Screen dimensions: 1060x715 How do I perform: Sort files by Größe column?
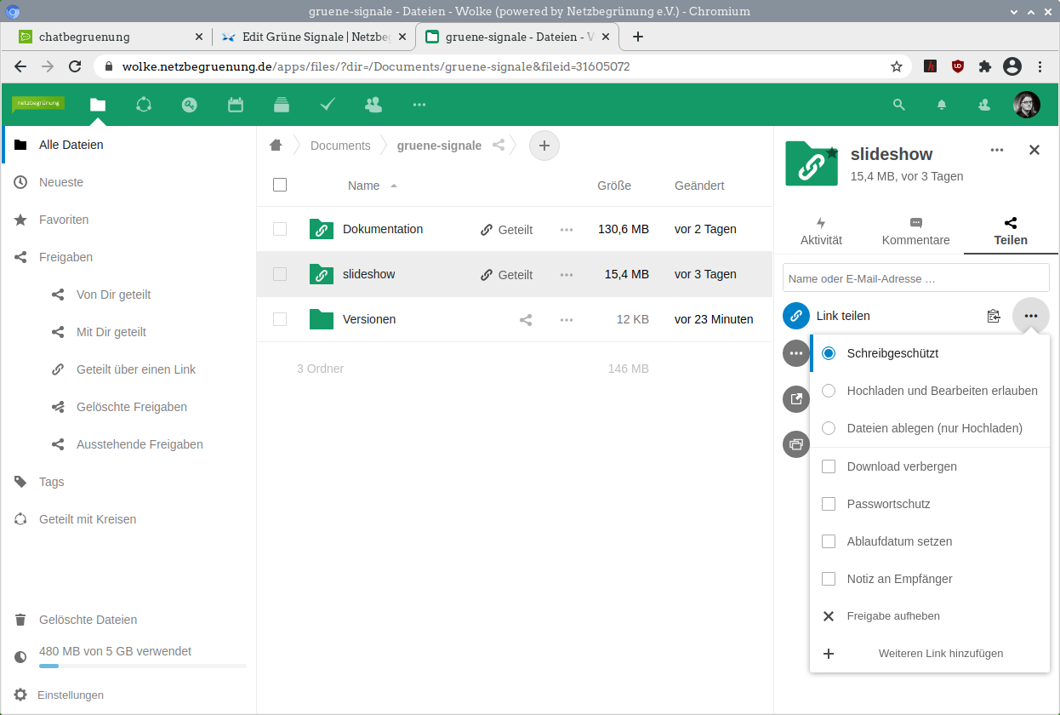614,186
